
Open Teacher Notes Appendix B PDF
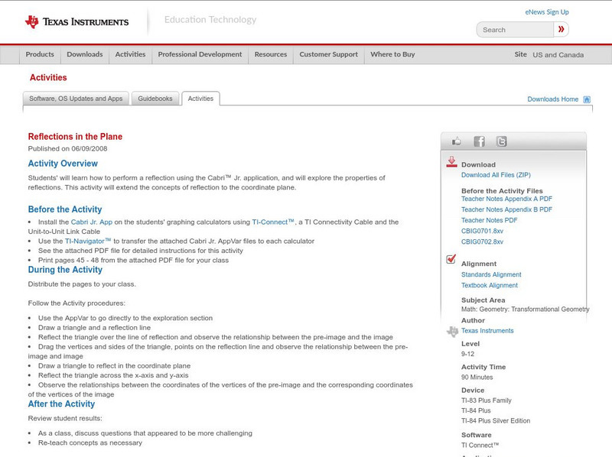506,209
